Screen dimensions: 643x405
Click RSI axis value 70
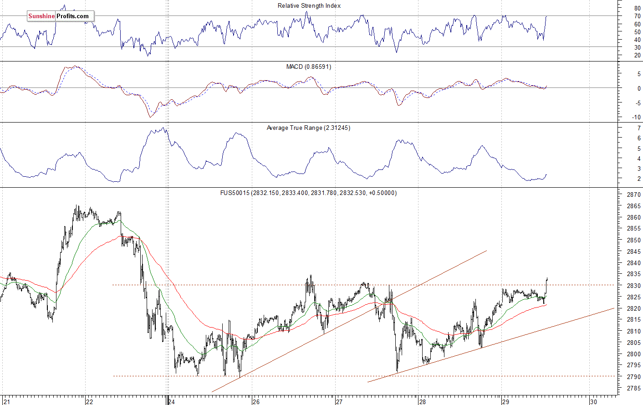tap(637, 16)
